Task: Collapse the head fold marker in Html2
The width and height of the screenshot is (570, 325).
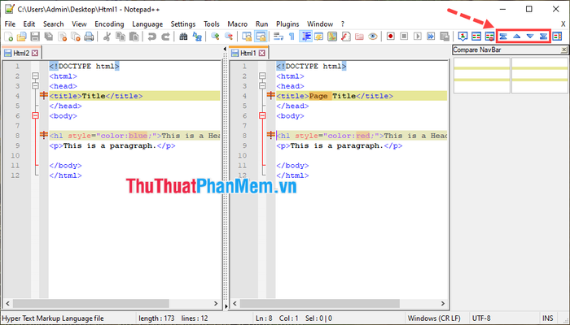Action: [35, 86]
